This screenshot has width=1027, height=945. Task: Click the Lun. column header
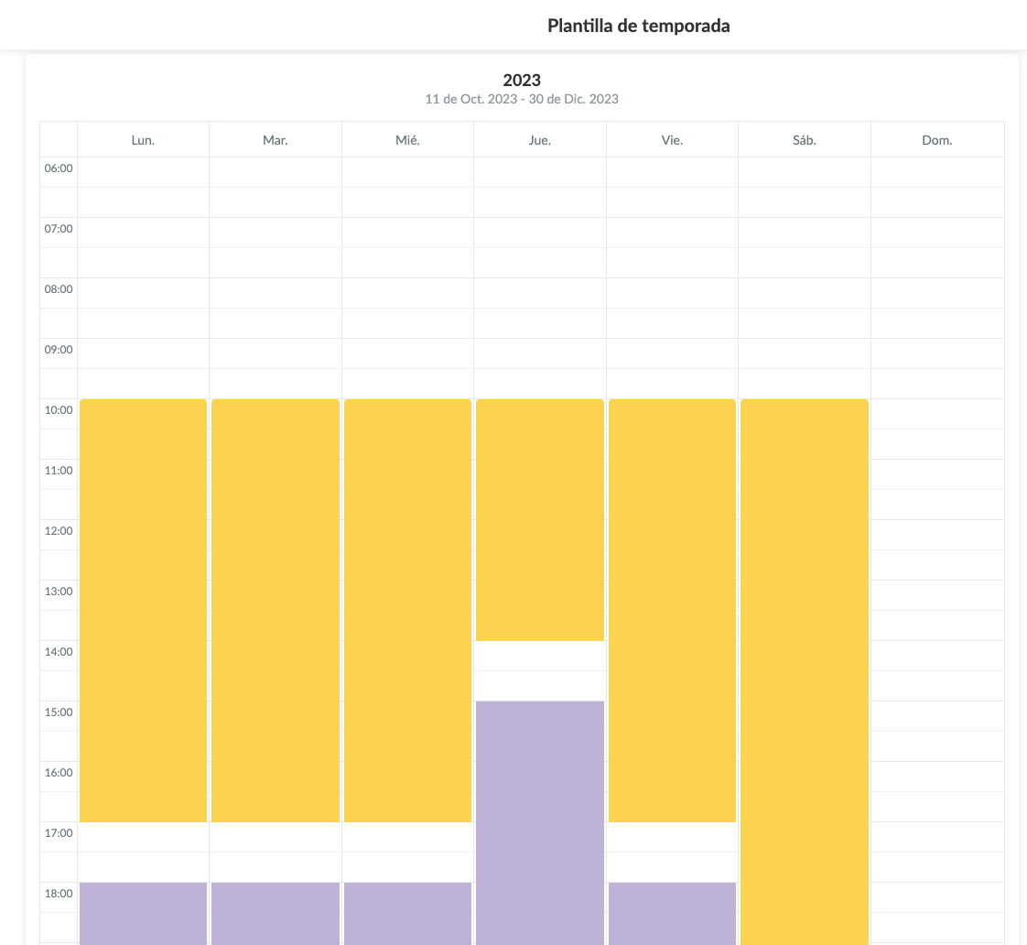tap(143, 140)
